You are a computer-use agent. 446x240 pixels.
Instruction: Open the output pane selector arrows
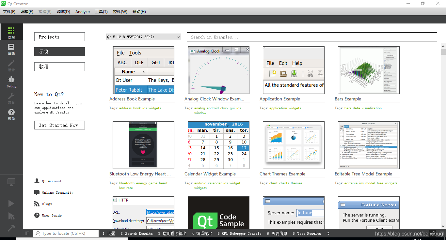pos(328,233)
